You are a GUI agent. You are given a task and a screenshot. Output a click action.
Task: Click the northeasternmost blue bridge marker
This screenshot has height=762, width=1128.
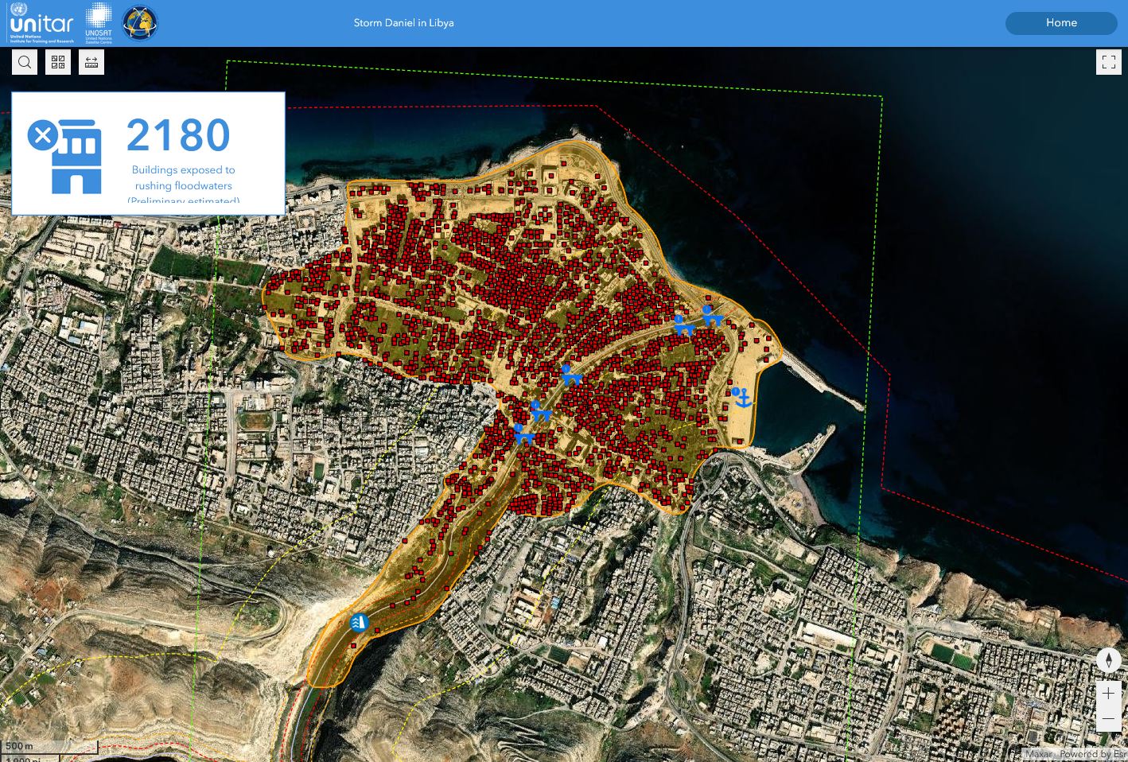click(x=711, y=316)
